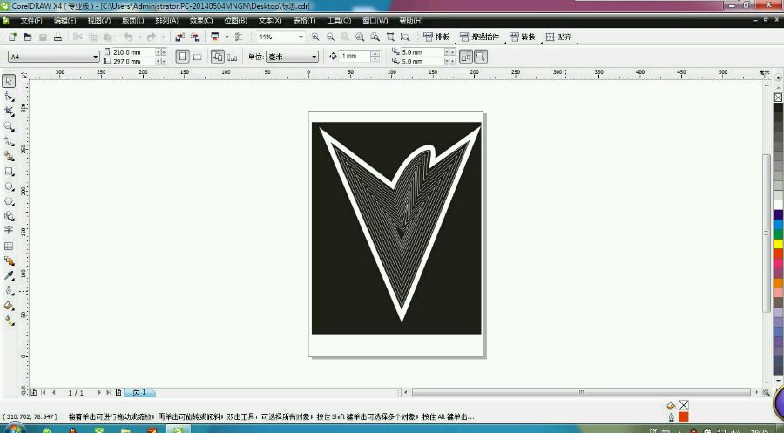This screenshot has width=784, height=433.
Task: Open the 位图(B) menu
Action: (x=235, y=21)
